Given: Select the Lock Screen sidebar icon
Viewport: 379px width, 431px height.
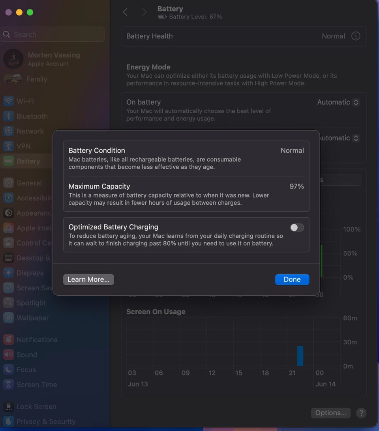Looking at the screenshot, I should click(x=9, y=407).
